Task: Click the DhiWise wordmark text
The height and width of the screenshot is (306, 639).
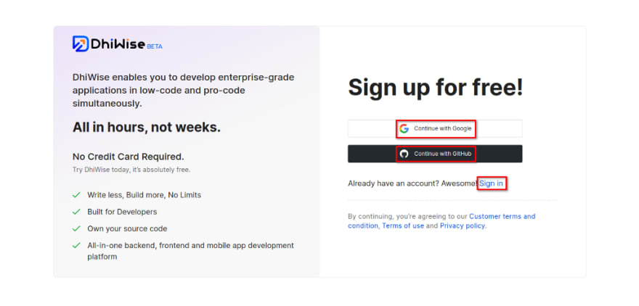Action: [118, 44]
